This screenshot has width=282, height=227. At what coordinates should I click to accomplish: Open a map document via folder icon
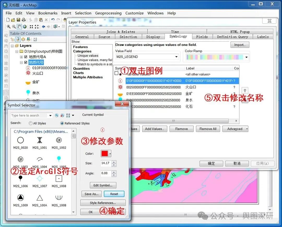tap(13, 20)
